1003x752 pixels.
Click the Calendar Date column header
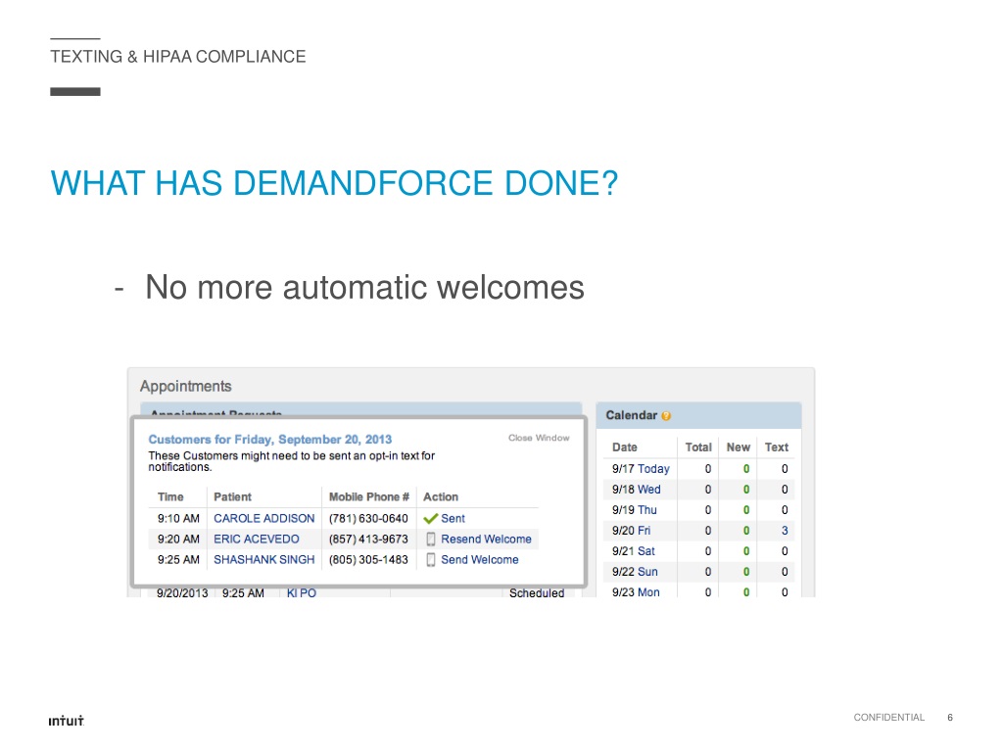click(x=624, y=447)
